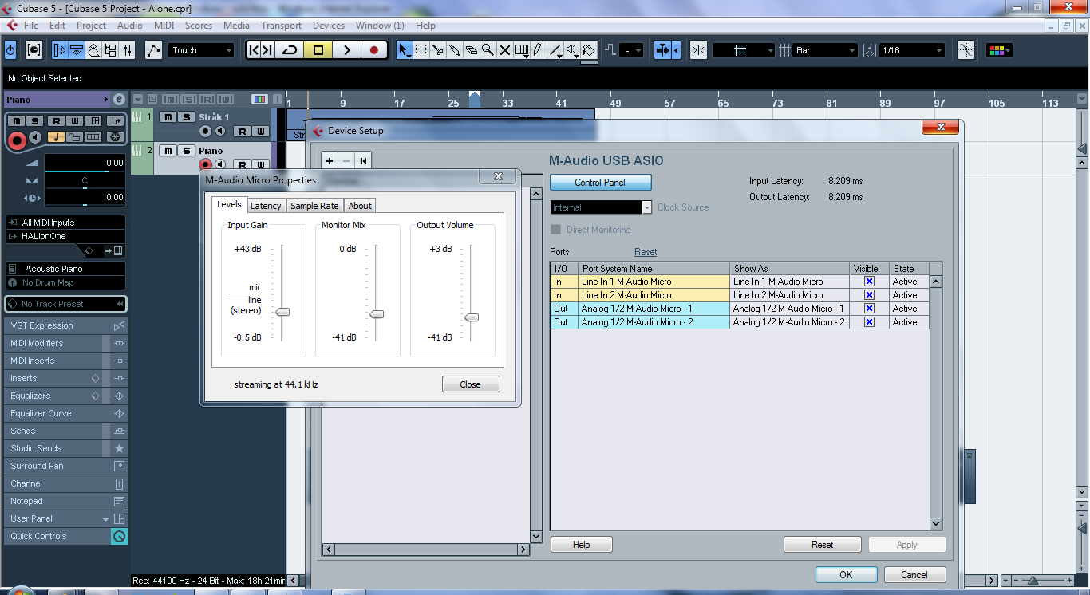Click the Control Panel button
The width and height of the screenshot is (1090, 595).
(600, 183)
